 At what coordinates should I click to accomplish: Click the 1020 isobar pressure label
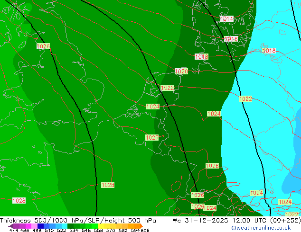click(x=181, y=71)
